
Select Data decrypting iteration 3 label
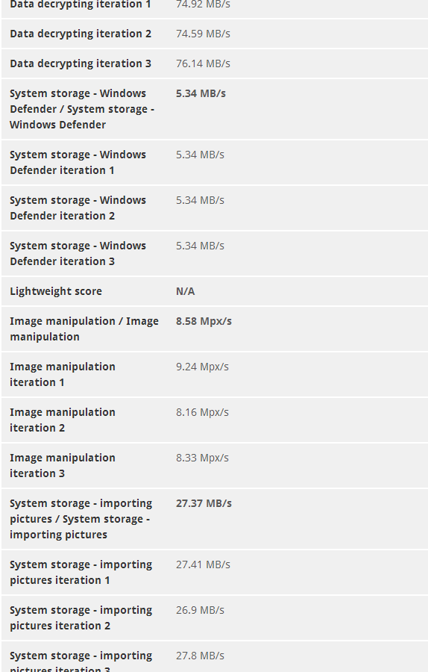pos(81,64)
